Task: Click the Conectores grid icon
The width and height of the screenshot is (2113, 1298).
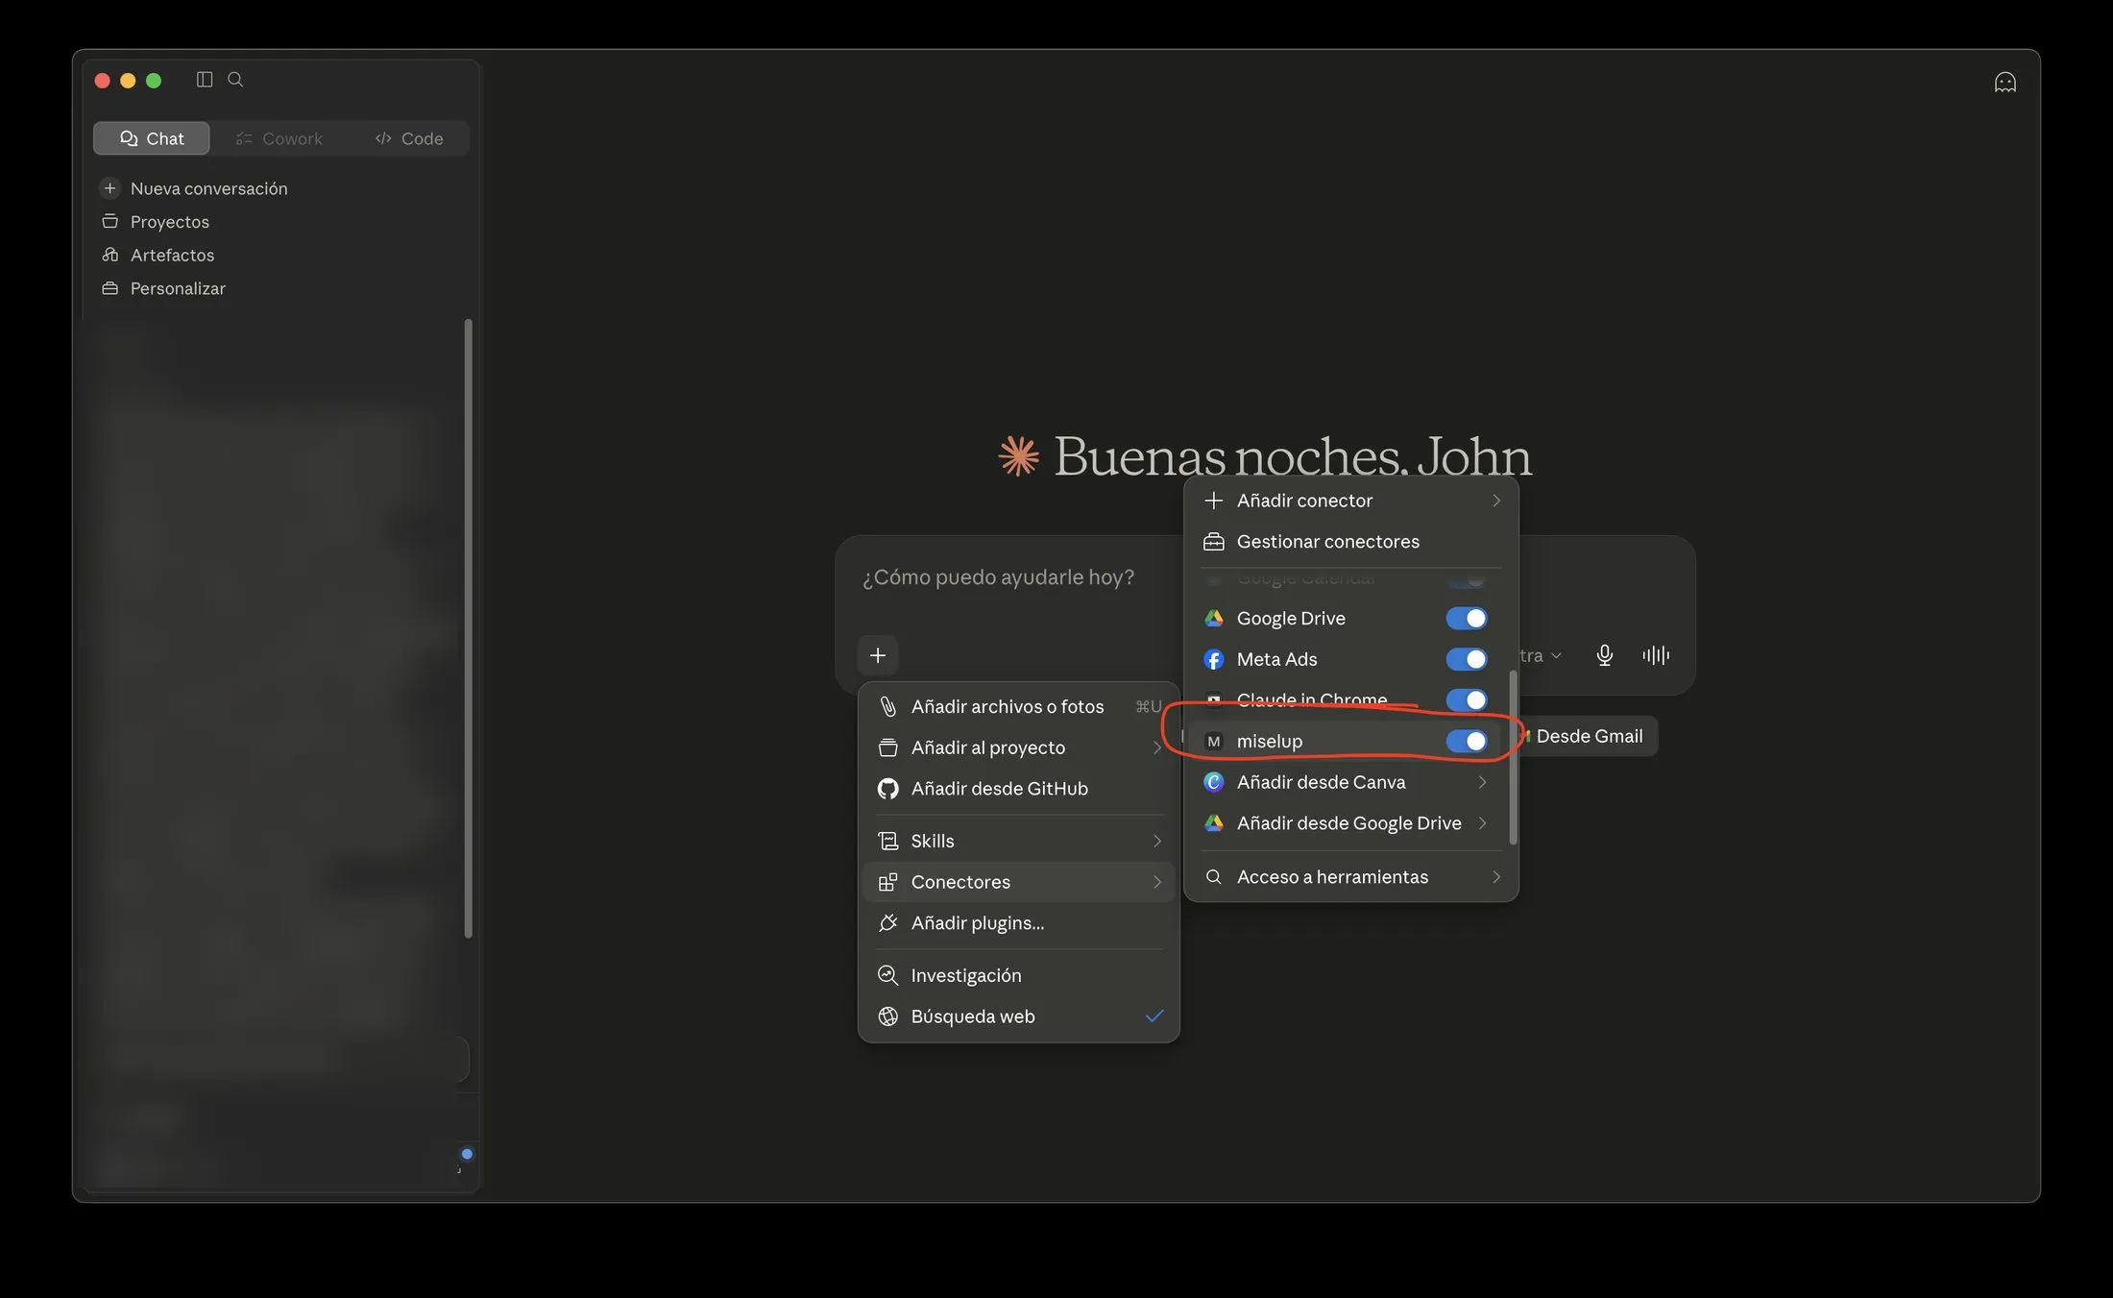Action: pos(887,882)
